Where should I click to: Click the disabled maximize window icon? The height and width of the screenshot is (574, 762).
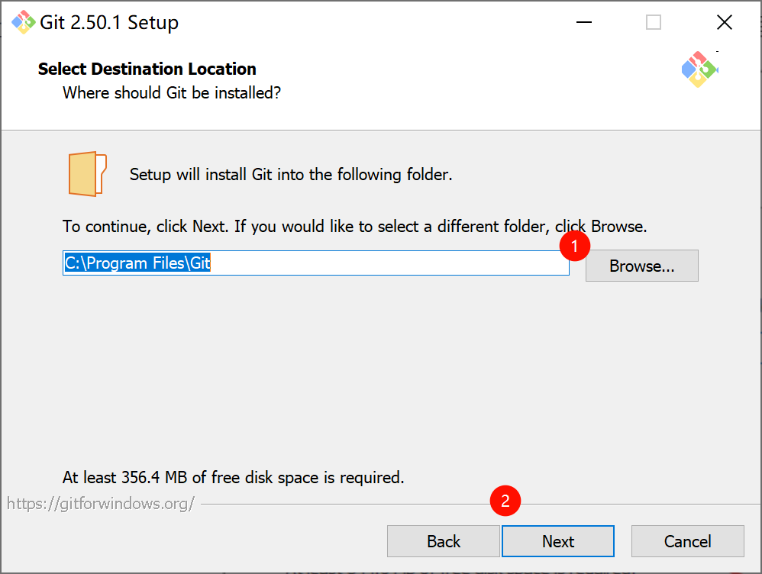[653, 22]
